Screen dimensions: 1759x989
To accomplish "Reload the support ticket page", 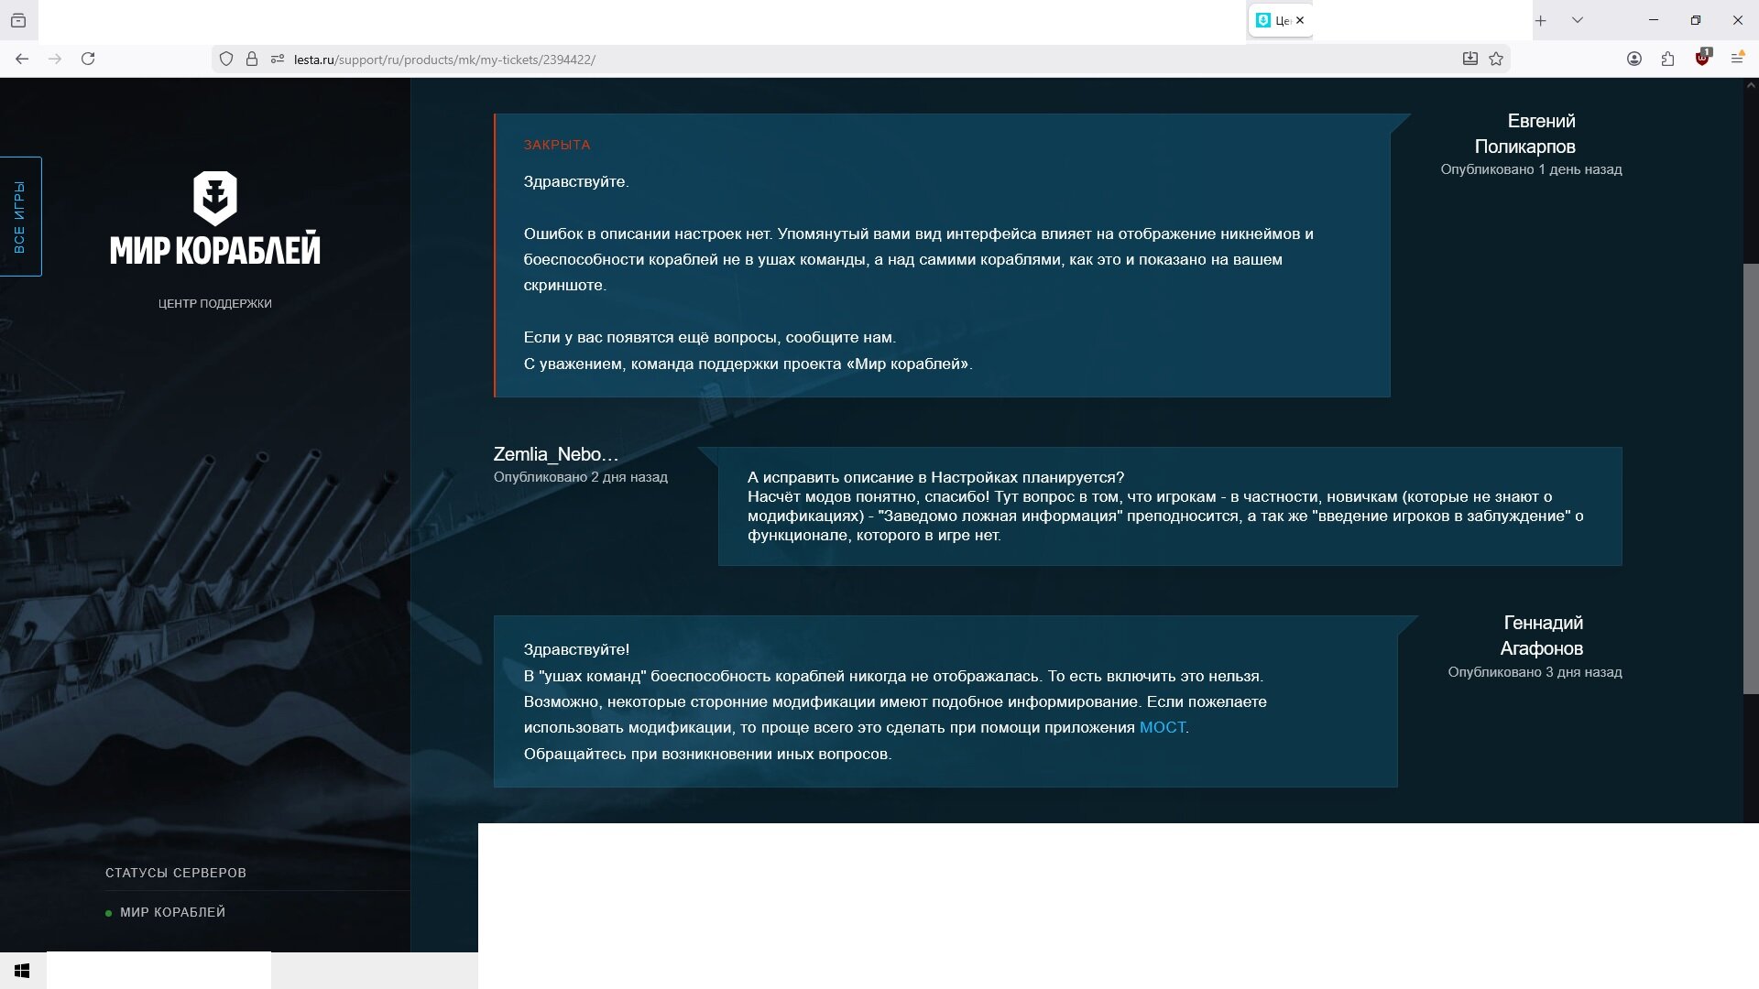I will (88, 59).
